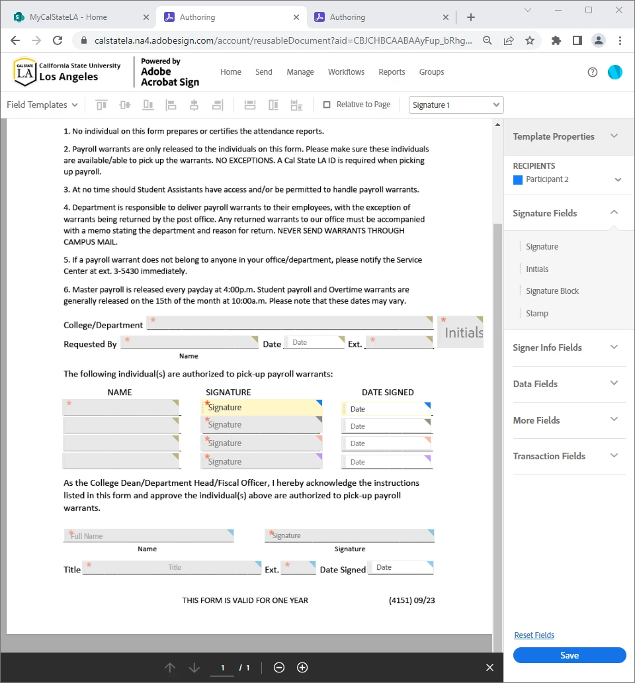The height and width of the screenshot is (683, 635).
Task: Go to previous page with up arrow
Action: [170, 667]
